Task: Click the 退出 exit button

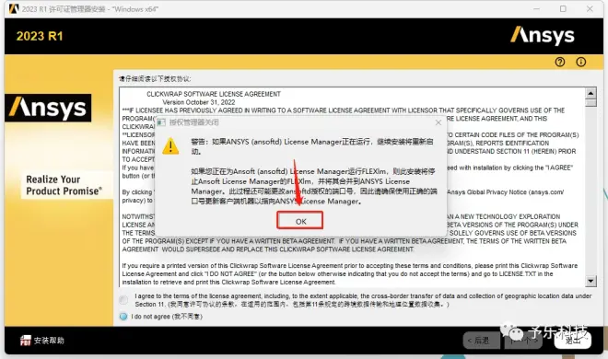Action: click(573, 341)
